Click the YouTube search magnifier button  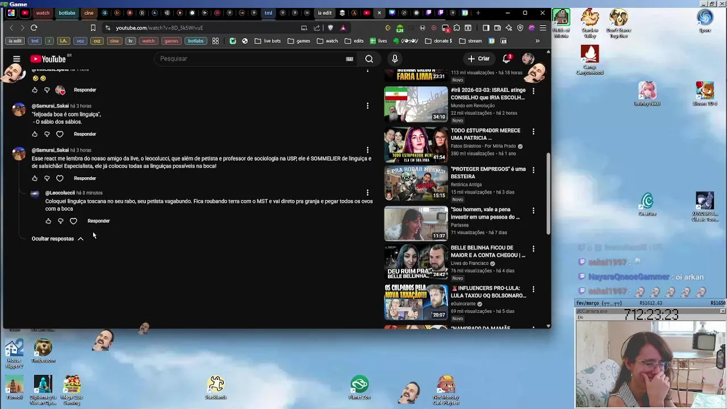coord(369,59)
